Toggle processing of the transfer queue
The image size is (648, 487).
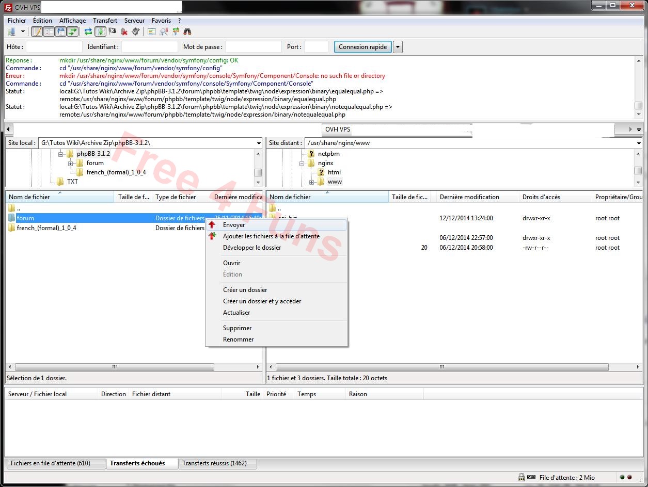click(101, 31)
